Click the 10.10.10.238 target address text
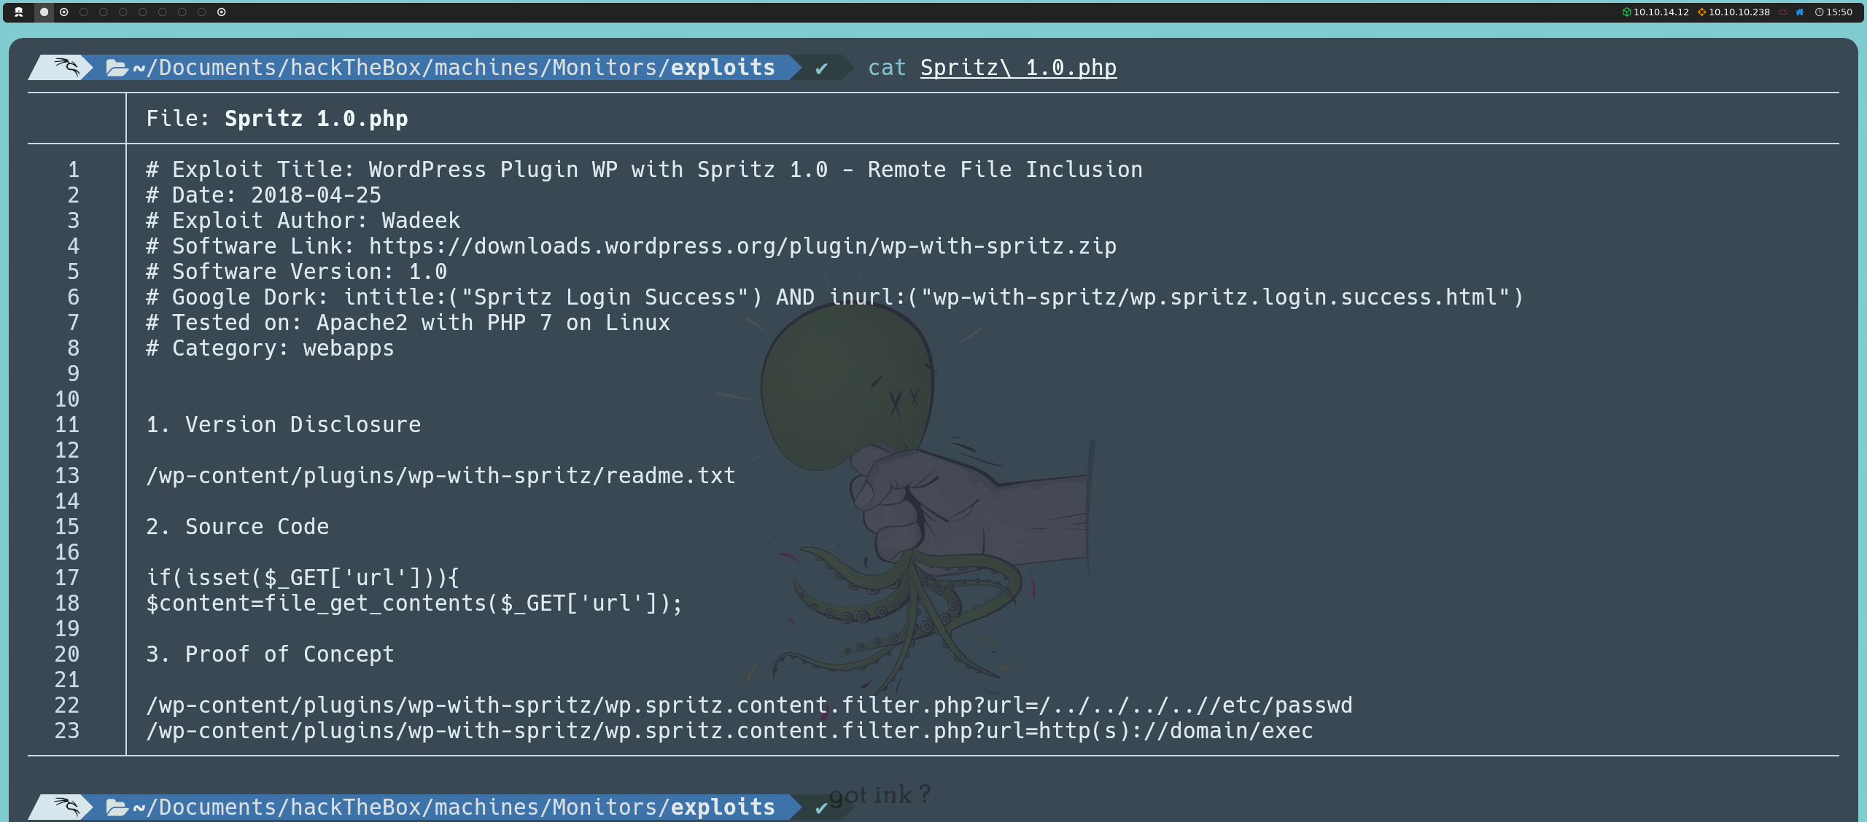This screenshot has height=822, width=1867. click(1739, 12)
